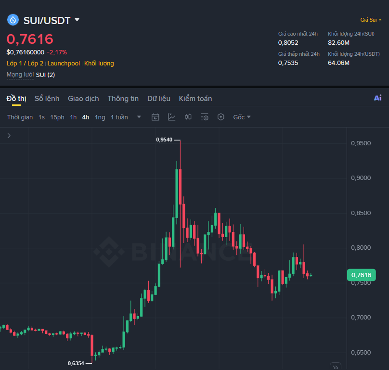Click the 0,7616 current price tag on axis
This screenshot has height=370, width=389.
[x=361, y=275]
